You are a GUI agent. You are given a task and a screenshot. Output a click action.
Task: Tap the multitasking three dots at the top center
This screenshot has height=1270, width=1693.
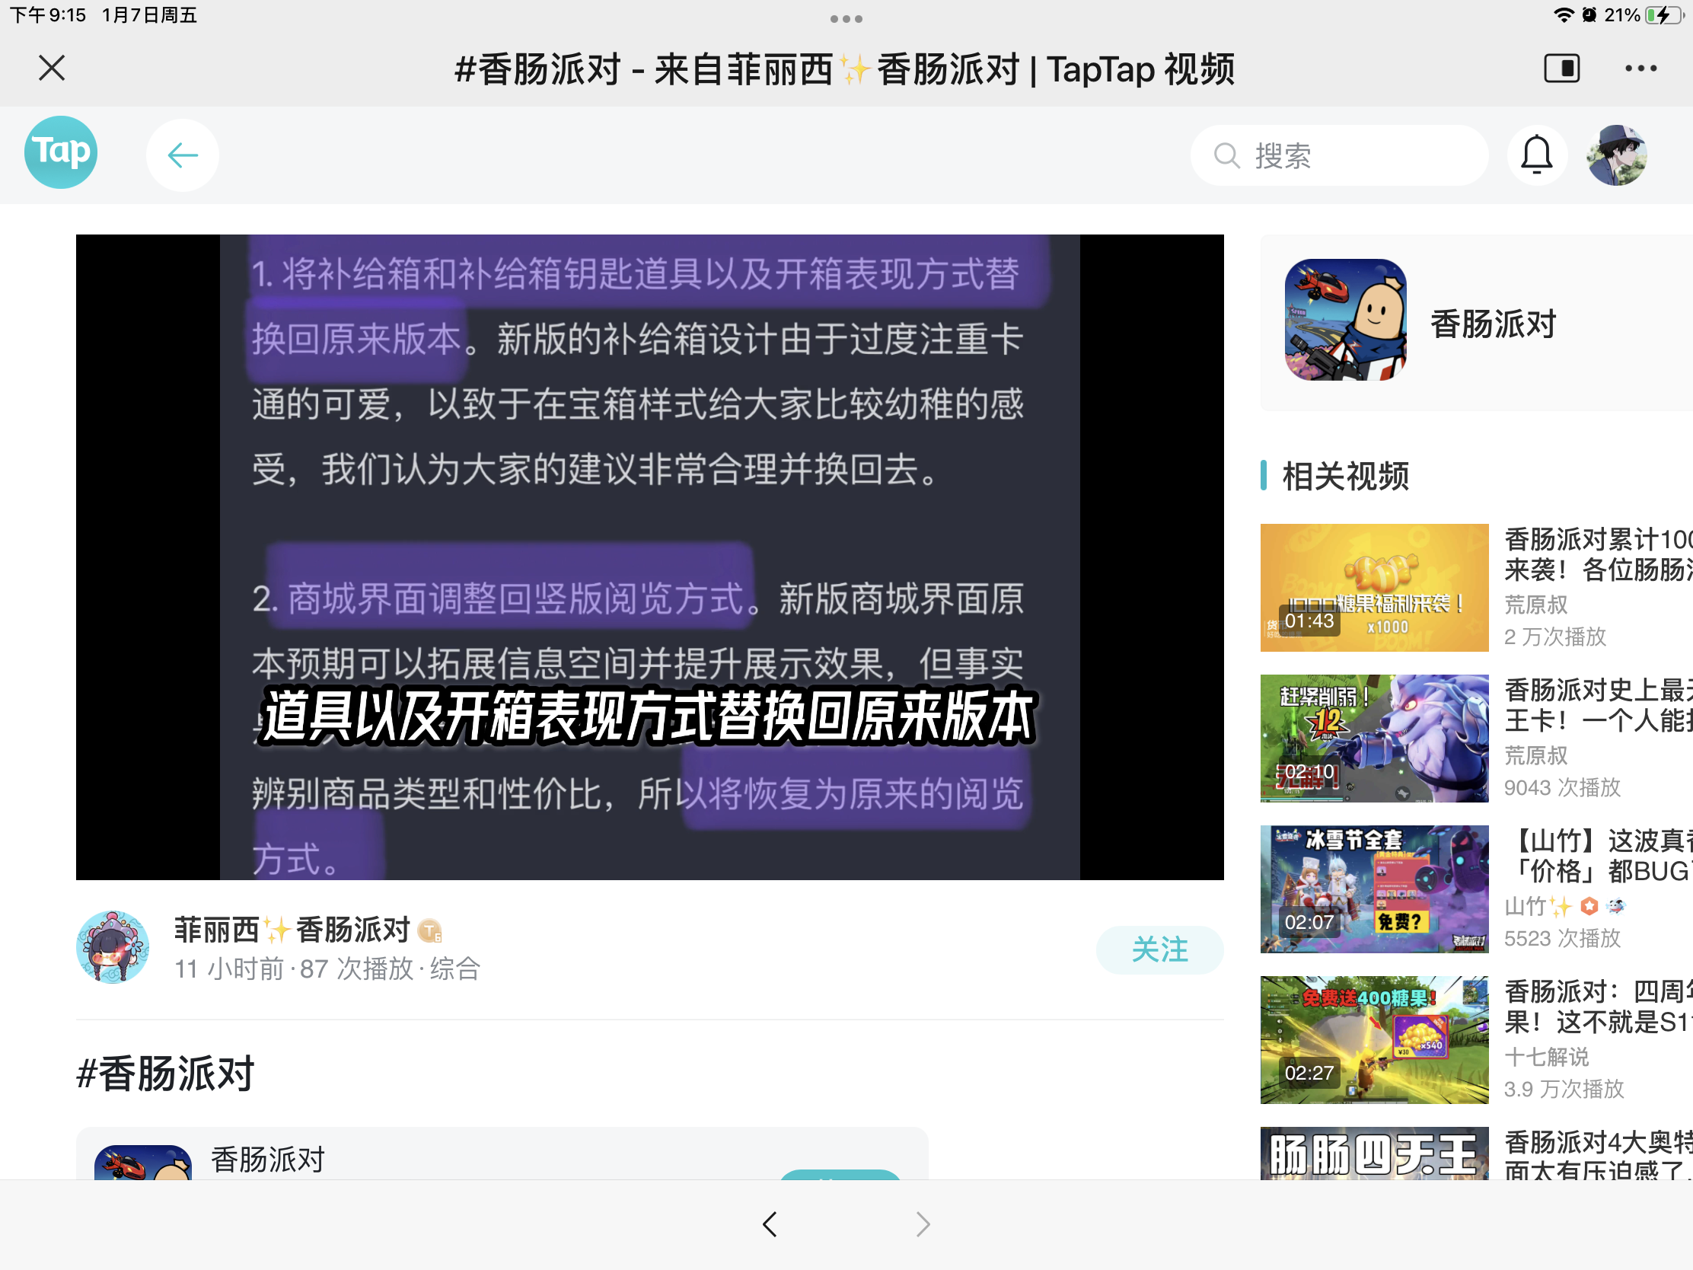point(846,18)
